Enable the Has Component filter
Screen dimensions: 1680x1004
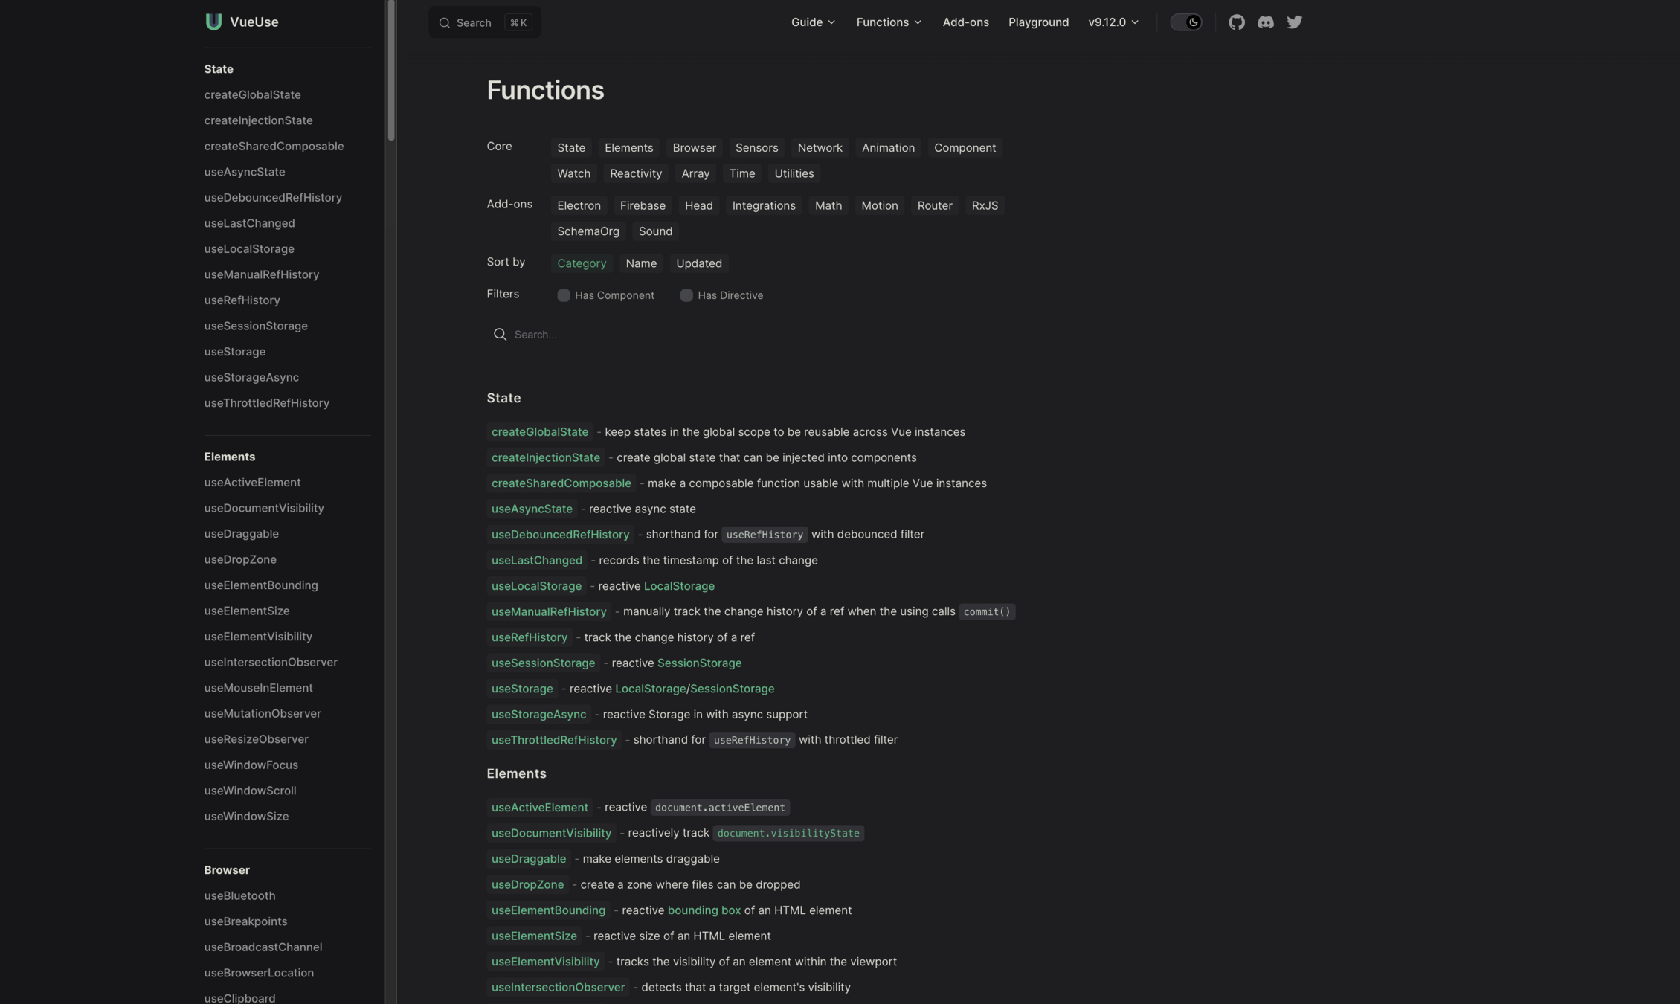coord(564,295)
